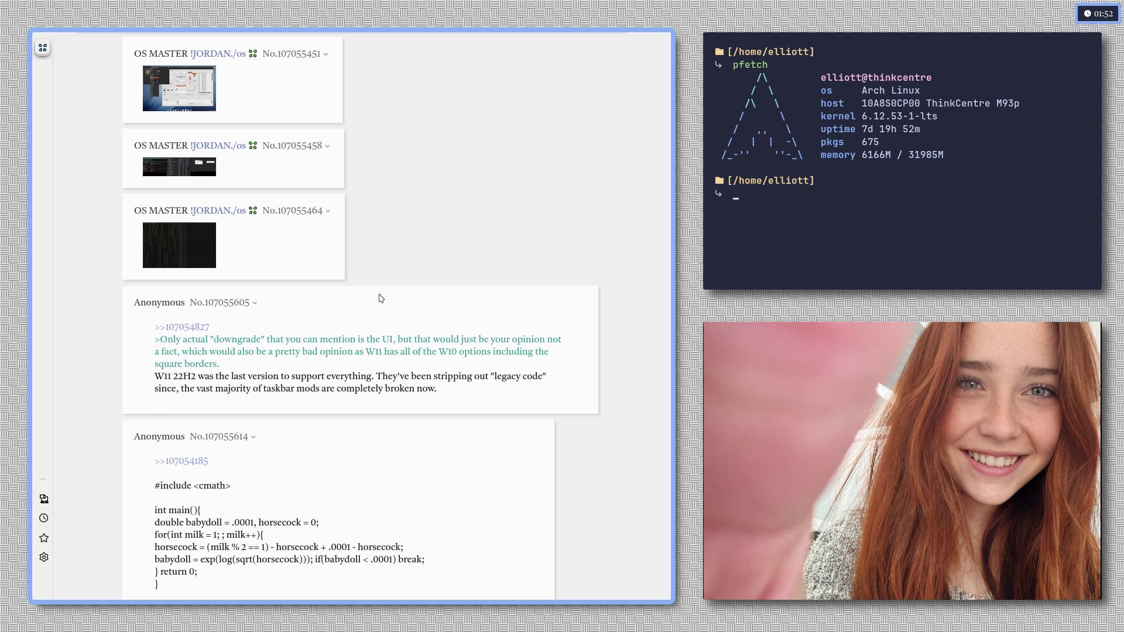The width and height of the screenshot is (1124, 632).
Task: Follow the >>107054185 quote link
Action: pyautogui.click(x=181, y=461)
